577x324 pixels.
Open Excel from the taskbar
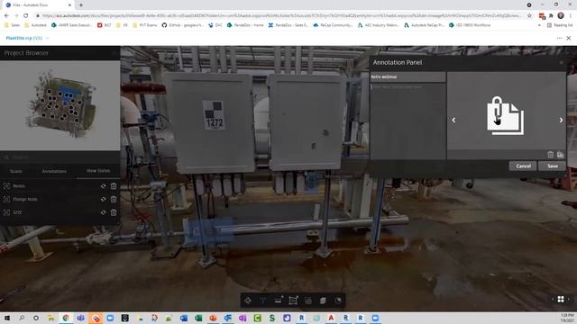point(198,318)
